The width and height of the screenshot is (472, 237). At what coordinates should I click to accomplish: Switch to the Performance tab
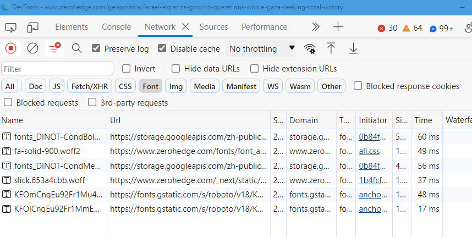coord(264,27)
